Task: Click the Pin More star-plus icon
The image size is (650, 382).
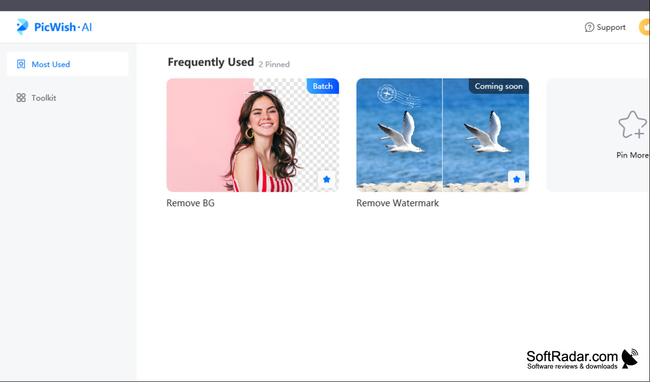Action: point(633,125)
